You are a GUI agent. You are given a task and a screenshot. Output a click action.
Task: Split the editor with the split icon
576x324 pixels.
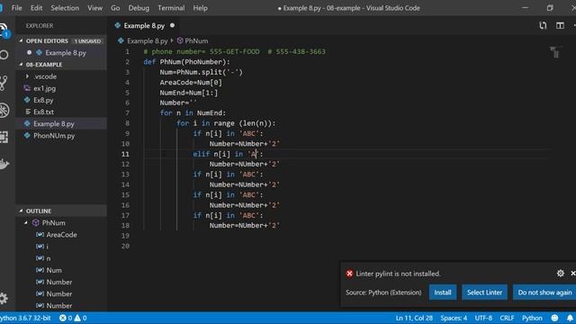tap(560, 25)
